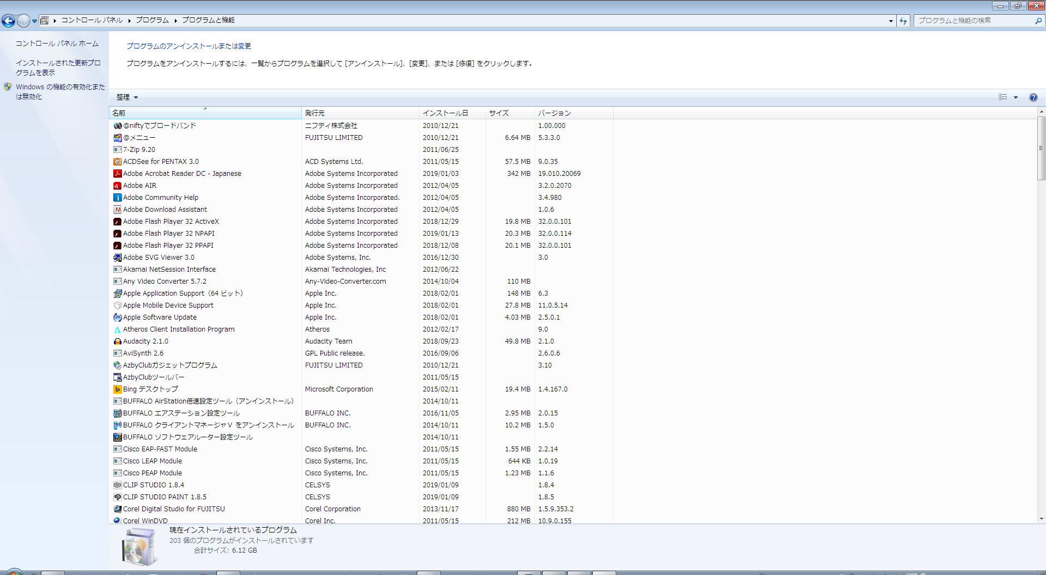This screenshot has width=1046, height=575.
Task: Select the AviSynth 2.6 entry
Action: (x=361, y=353)
